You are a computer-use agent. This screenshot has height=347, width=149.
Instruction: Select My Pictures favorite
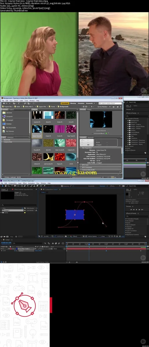pos(10,132)
